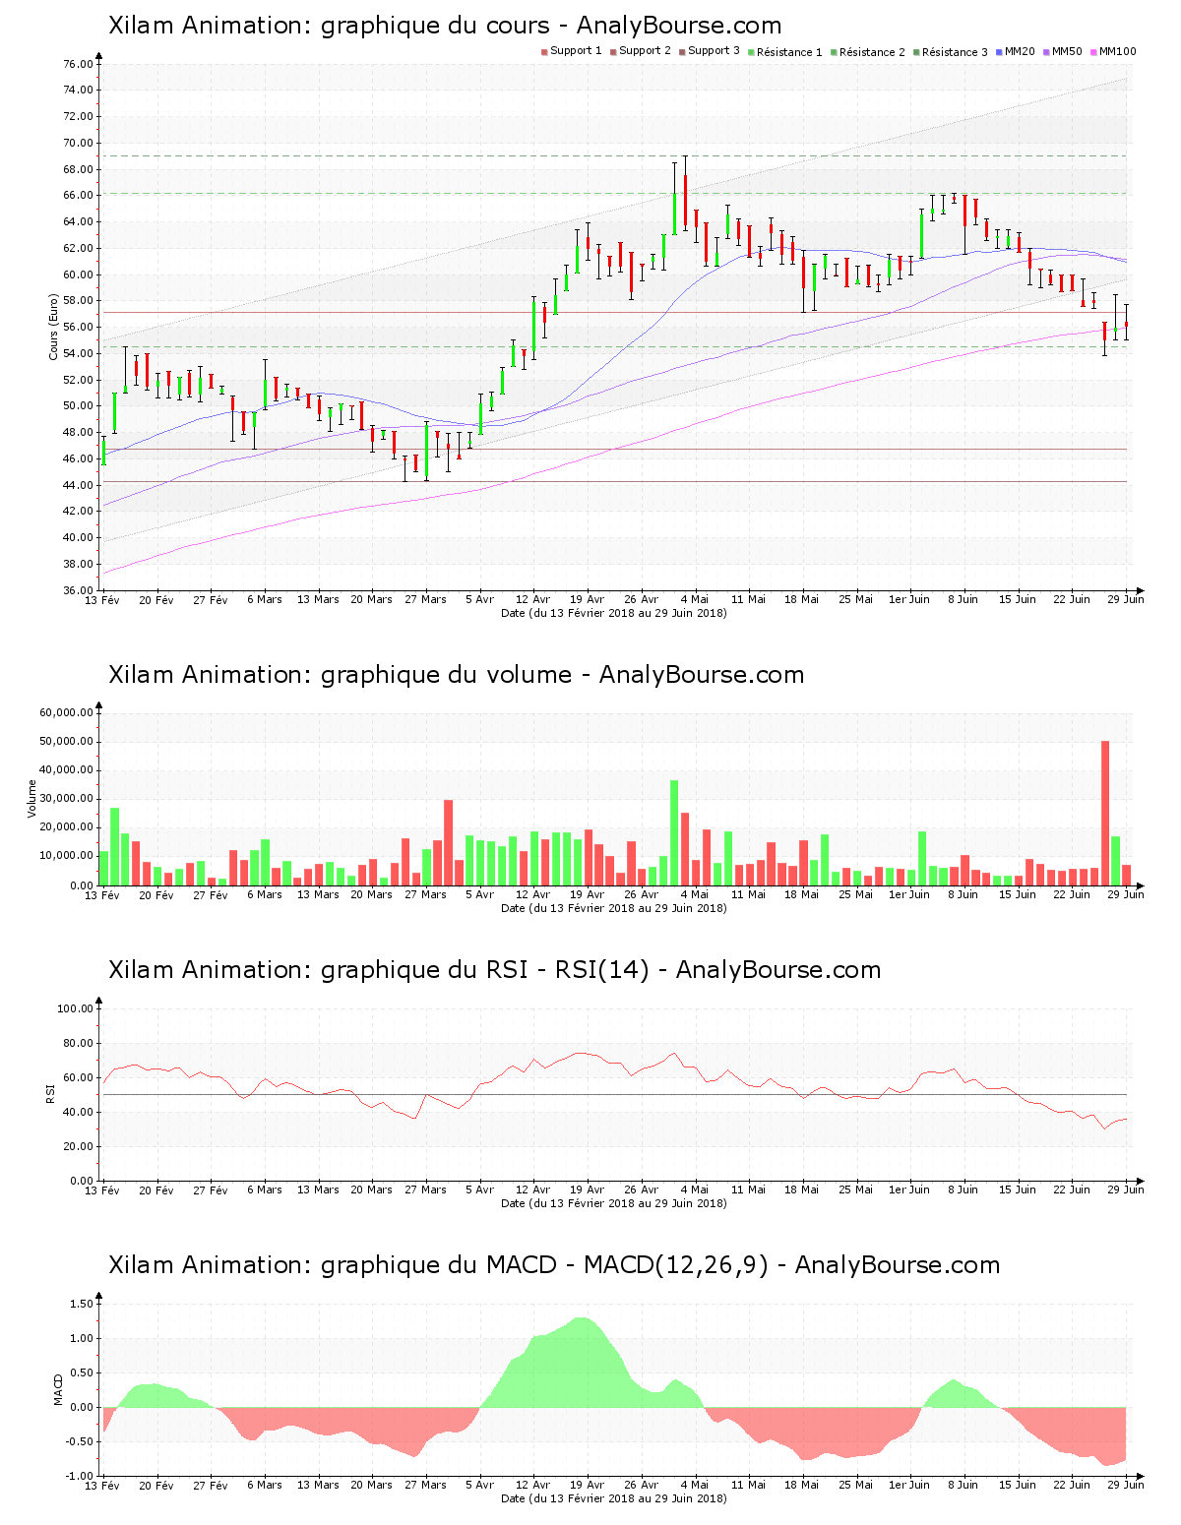Click the MM100 legend label
The height and width of the screenshot is (1525, 1181).
(x=1117, y=51)
